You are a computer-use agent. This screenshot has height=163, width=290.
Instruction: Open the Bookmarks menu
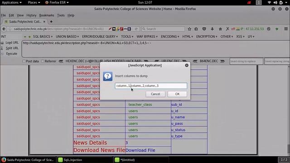pyautogui.click(x=47, y=15)
